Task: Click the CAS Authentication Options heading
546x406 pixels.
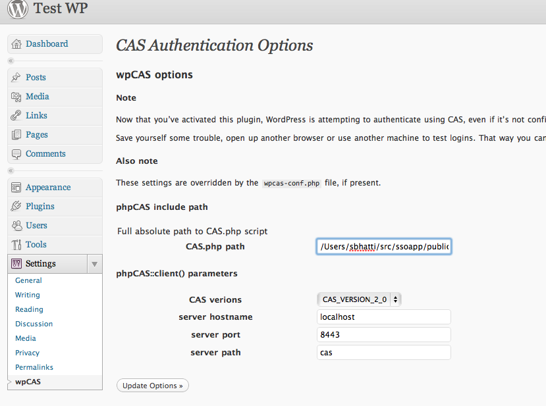Action: tap(215, 45)
